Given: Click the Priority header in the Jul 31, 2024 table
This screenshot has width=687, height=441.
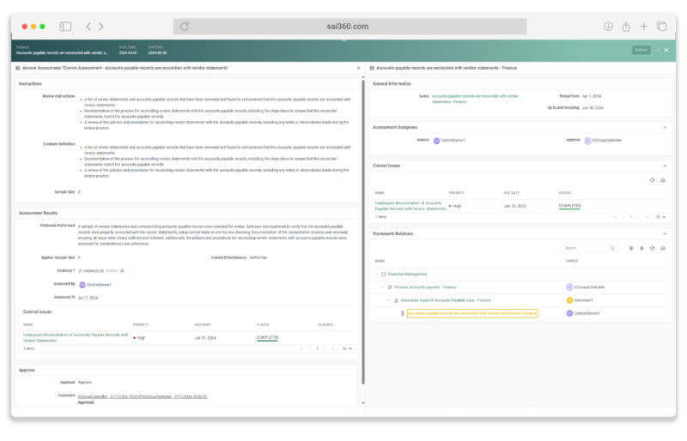Looking at the screenshot, I should [141, 325].
